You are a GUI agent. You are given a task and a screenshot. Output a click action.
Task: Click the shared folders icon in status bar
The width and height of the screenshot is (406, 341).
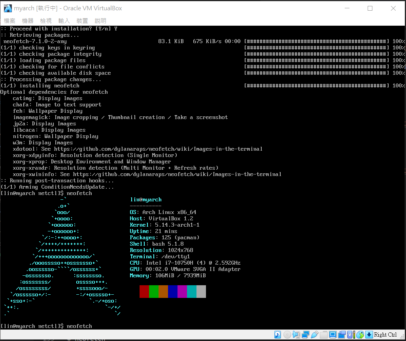tap(324, 335)
